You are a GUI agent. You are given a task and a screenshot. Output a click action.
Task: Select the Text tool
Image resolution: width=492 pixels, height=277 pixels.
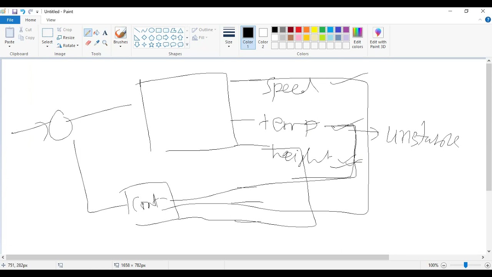pos(105,33)
